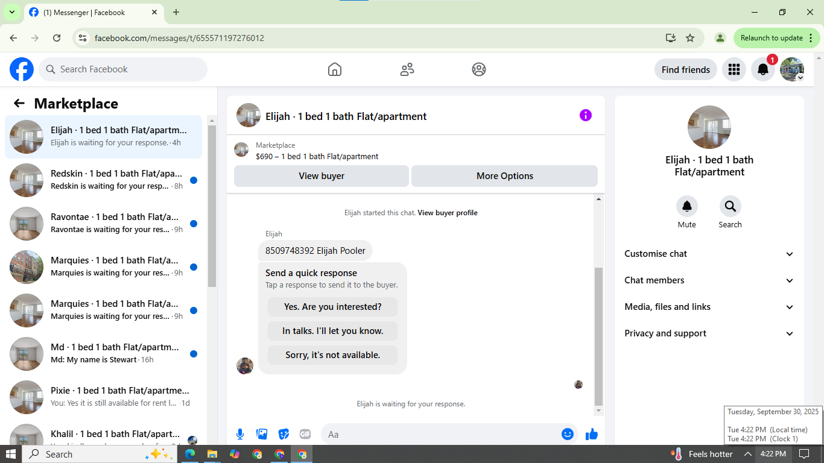The height and width of the screenshot is (463, 824).
Task: View site information icon in address bar
Action: pyautogui.click(x=83, y=38)
